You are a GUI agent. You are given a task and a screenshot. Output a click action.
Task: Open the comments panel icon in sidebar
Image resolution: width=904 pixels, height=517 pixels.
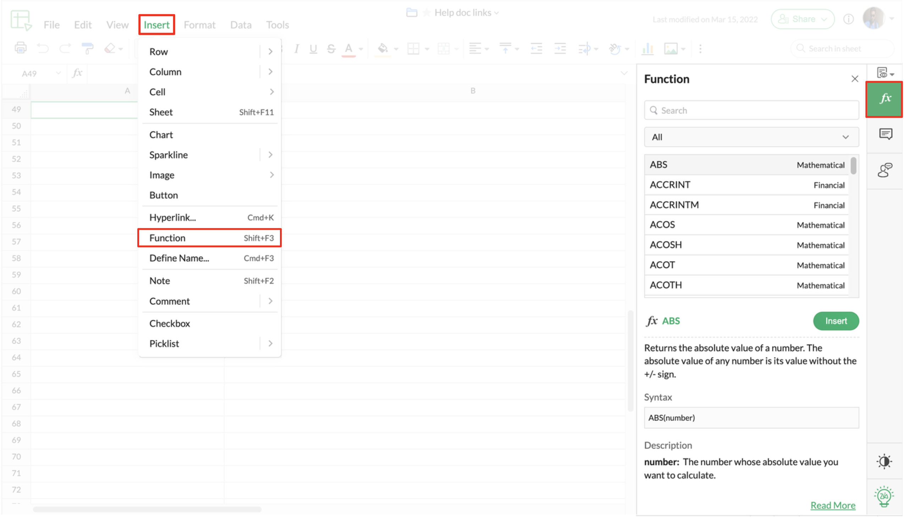tap(885, 134)
